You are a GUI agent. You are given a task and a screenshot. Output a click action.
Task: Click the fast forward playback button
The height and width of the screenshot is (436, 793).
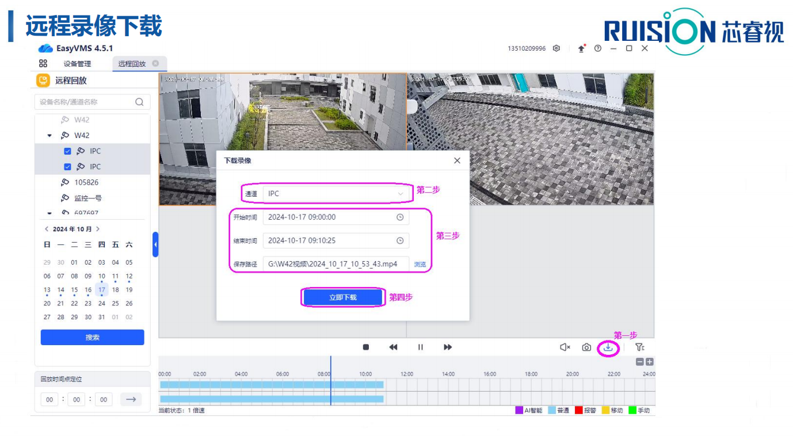[448, 347]
